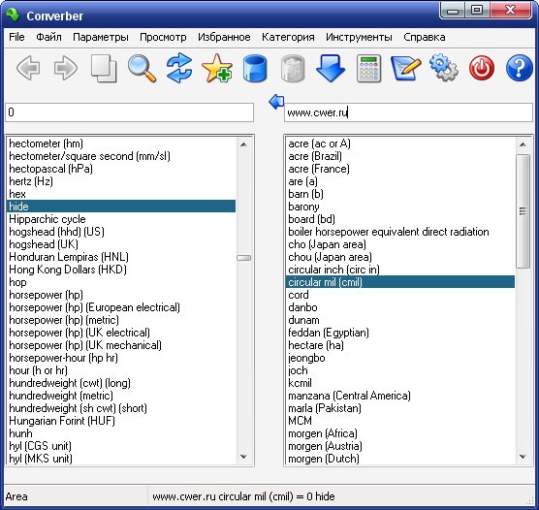Screen dimensions: 539x510
Task: Open the magnifying glass search tool
Action: click(x=142, y=69)
